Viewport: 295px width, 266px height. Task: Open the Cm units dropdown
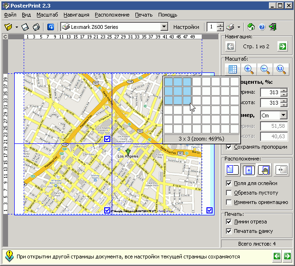tap(283, 115)
